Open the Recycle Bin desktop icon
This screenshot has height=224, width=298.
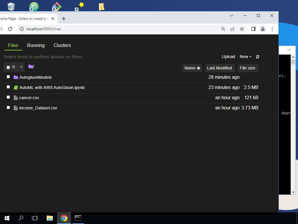11,6
